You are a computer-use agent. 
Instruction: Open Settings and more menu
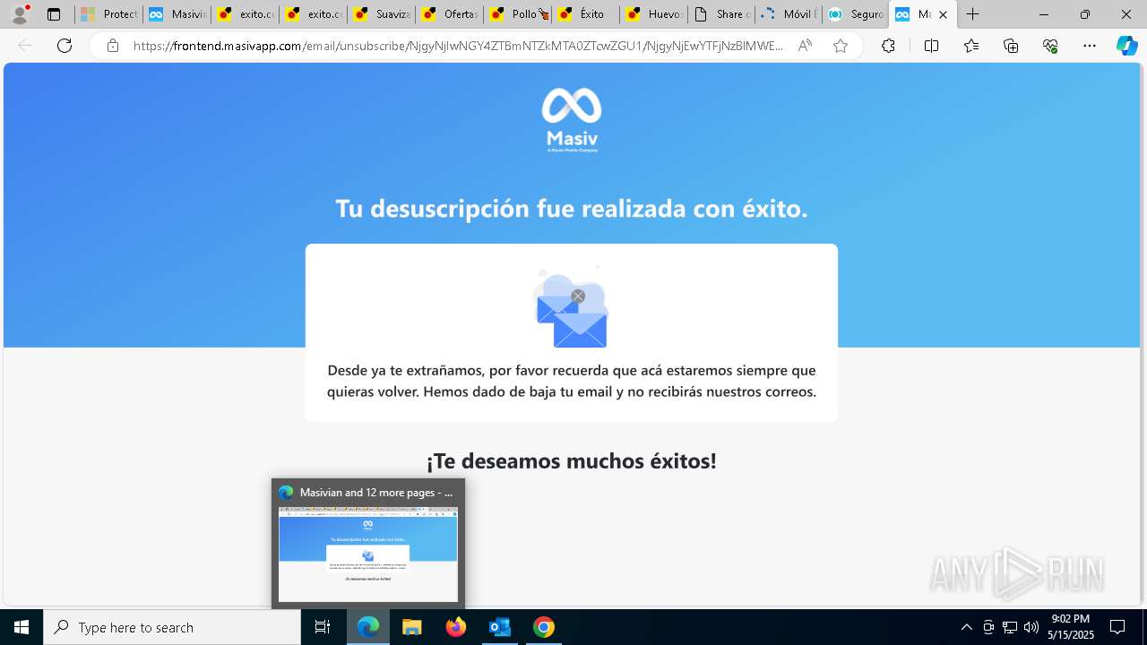[1090, 46]
